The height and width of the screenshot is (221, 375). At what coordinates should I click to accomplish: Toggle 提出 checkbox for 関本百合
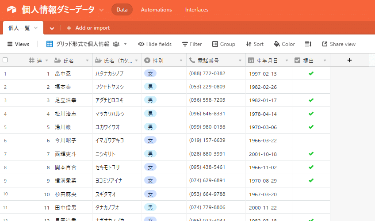click(311, 167)
